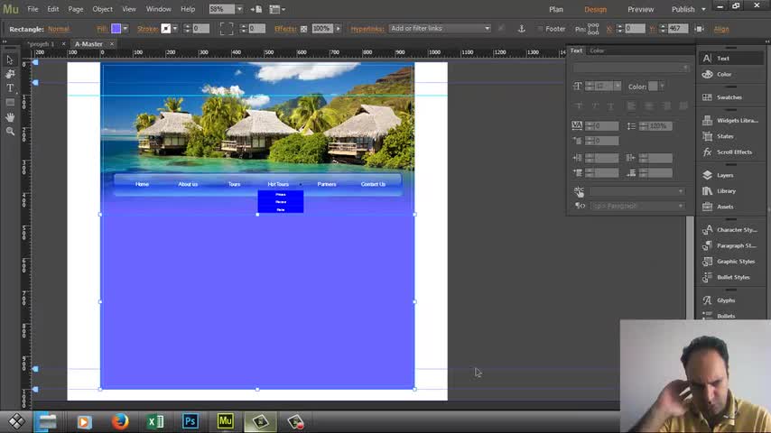Image resolution: width=771 pixels, height=433 pixels.
Task: Select the Zoom magnifier tool
Action: click(x=10, y=132)
